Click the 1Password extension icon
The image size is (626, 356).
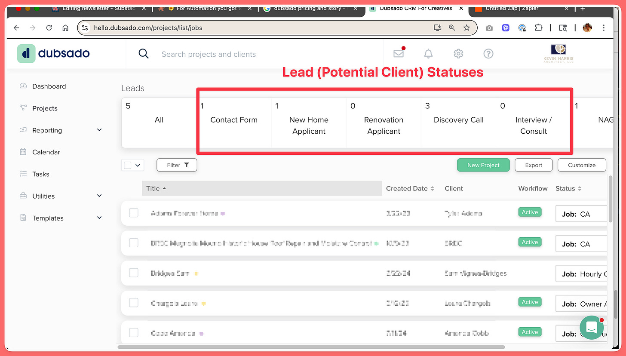tap(522, 28)
